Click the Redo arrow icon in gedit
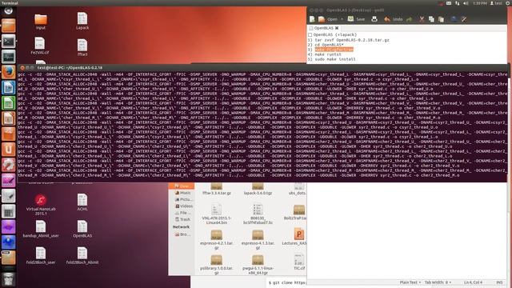The image size is (512, 288). [x=410, y=19]
